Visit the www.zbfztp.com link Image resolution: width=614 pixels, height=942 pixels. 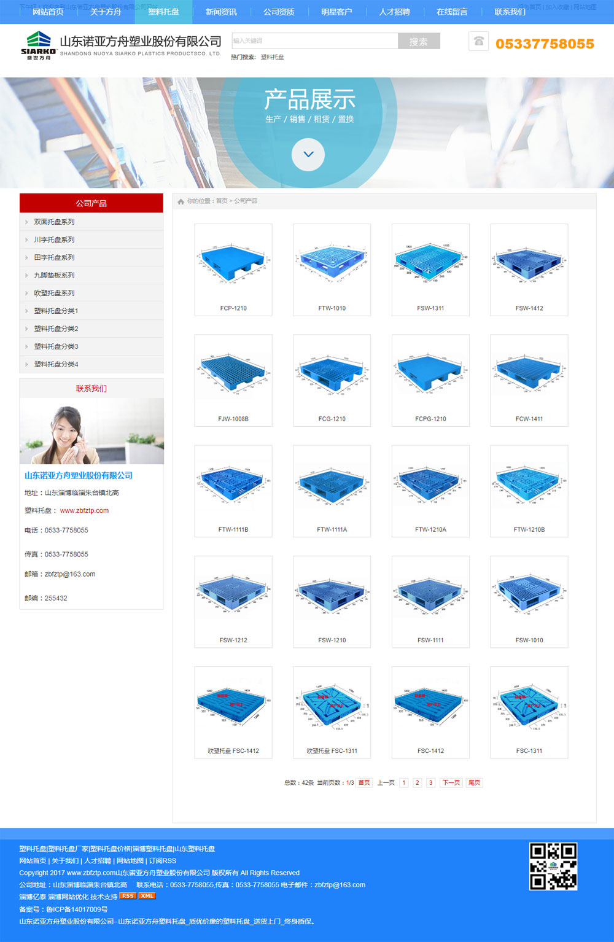click(84, 510)
